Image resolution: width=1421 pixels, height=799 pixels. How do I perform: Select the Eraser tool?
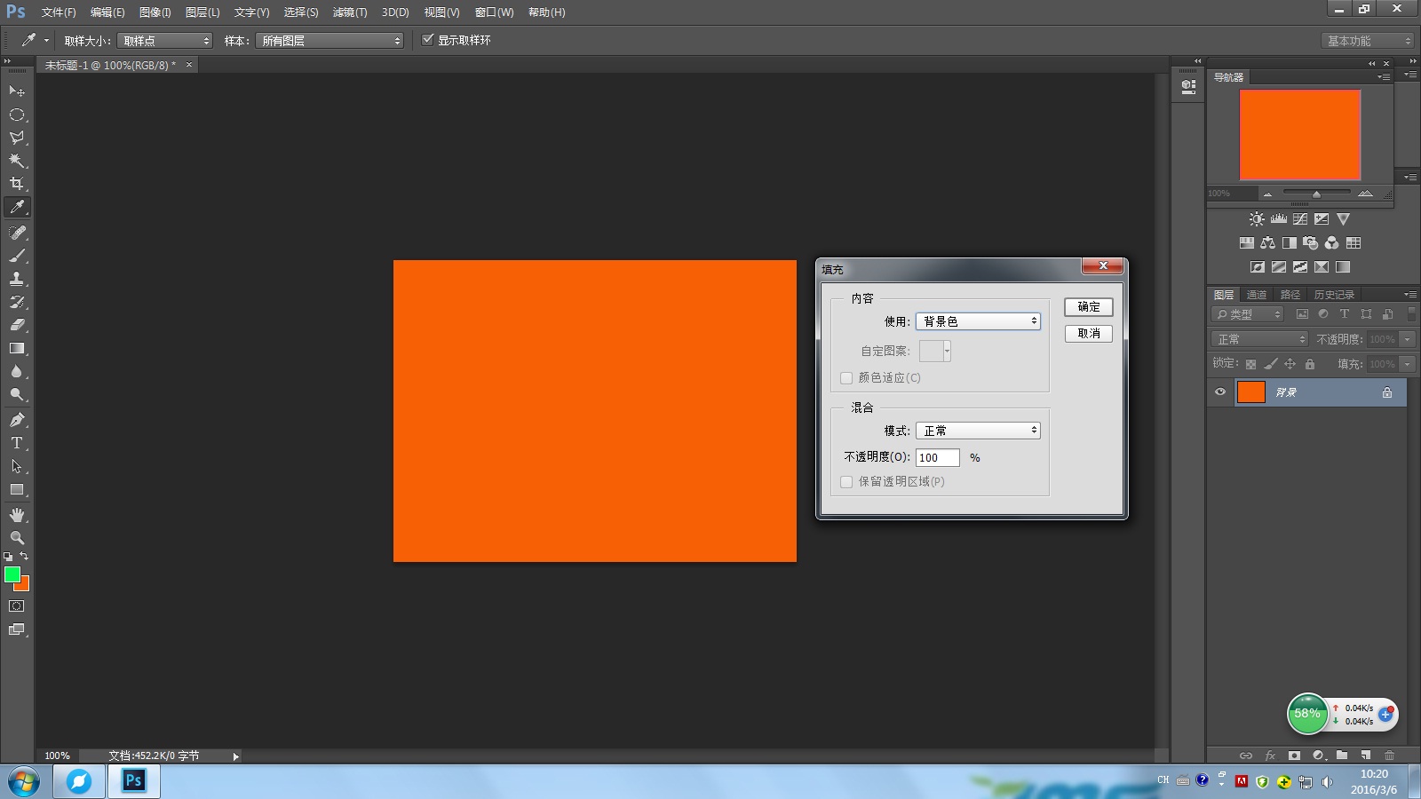pos(17,325)
